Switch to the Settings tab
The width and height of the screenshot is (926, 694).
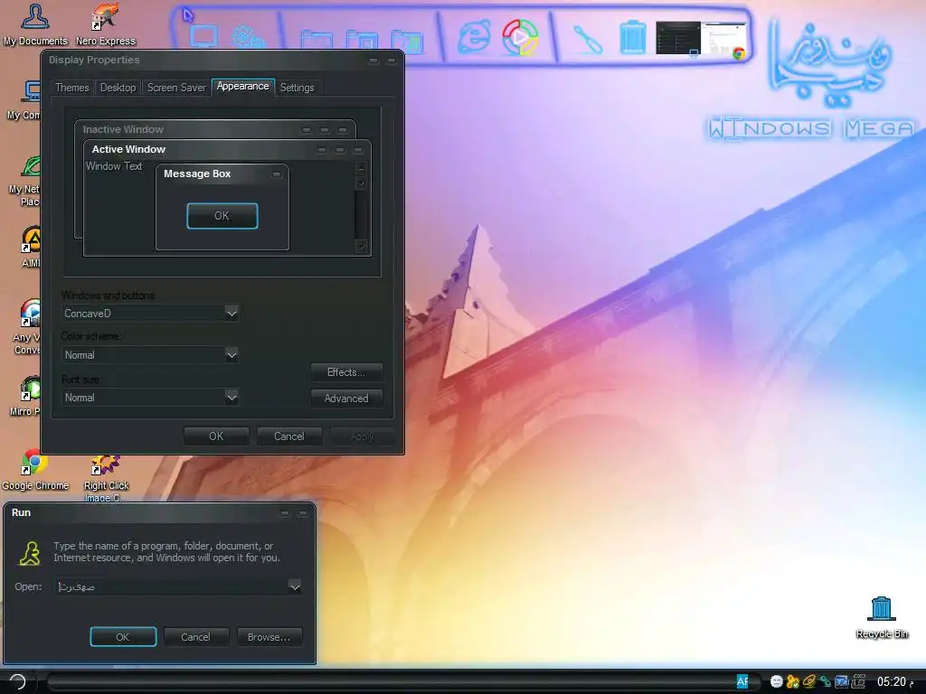pos(297,88)
